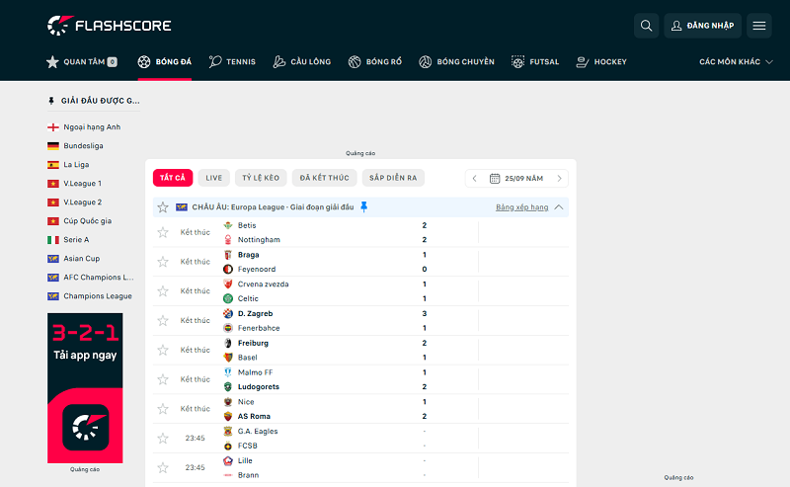Click the Fenerbahce team crest
The width and height of the screenshot is (790, 487).
coord(228,328)
